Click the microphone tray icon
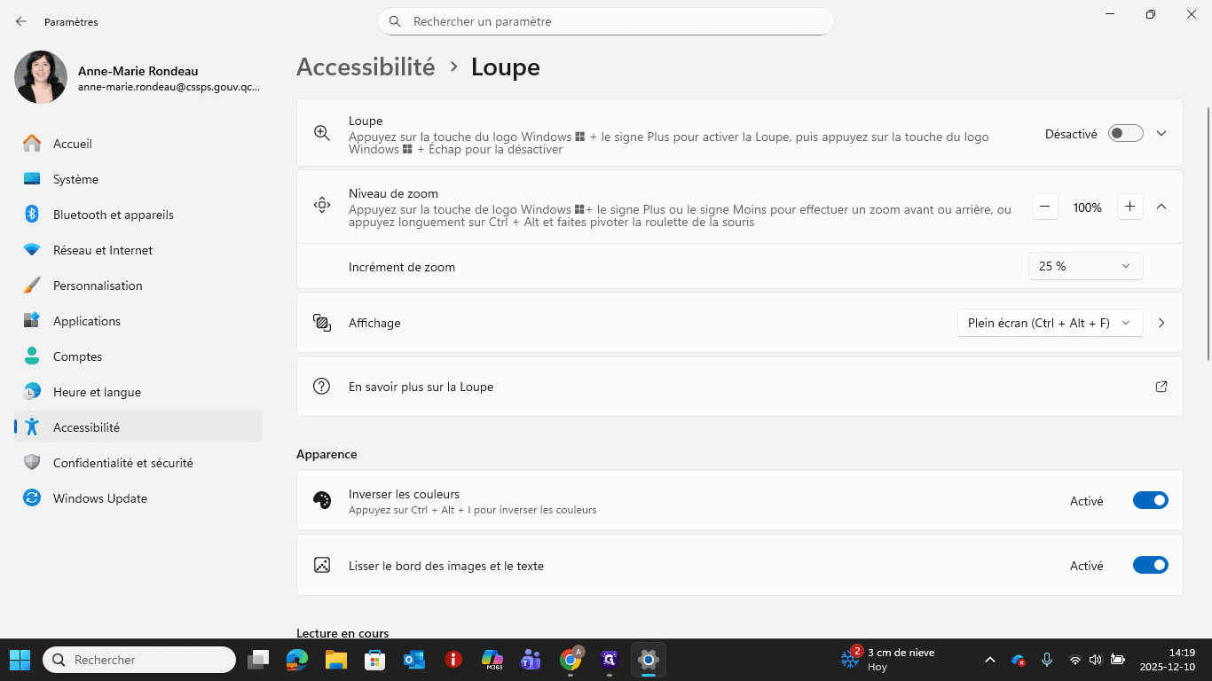The image size is (1212, 681). click(x=1047, y=660)
